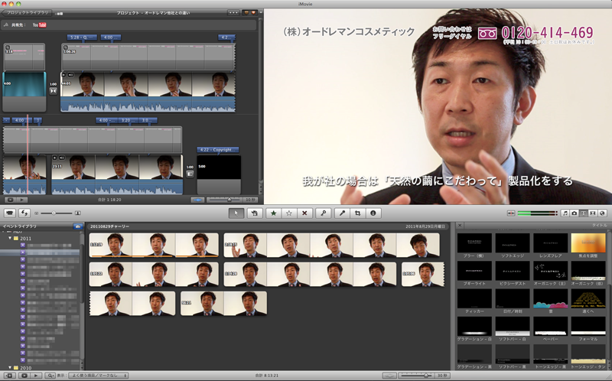
Task: Select the 1:05:22 event clip
Action: pyautogui.click(x=154, y=274)
